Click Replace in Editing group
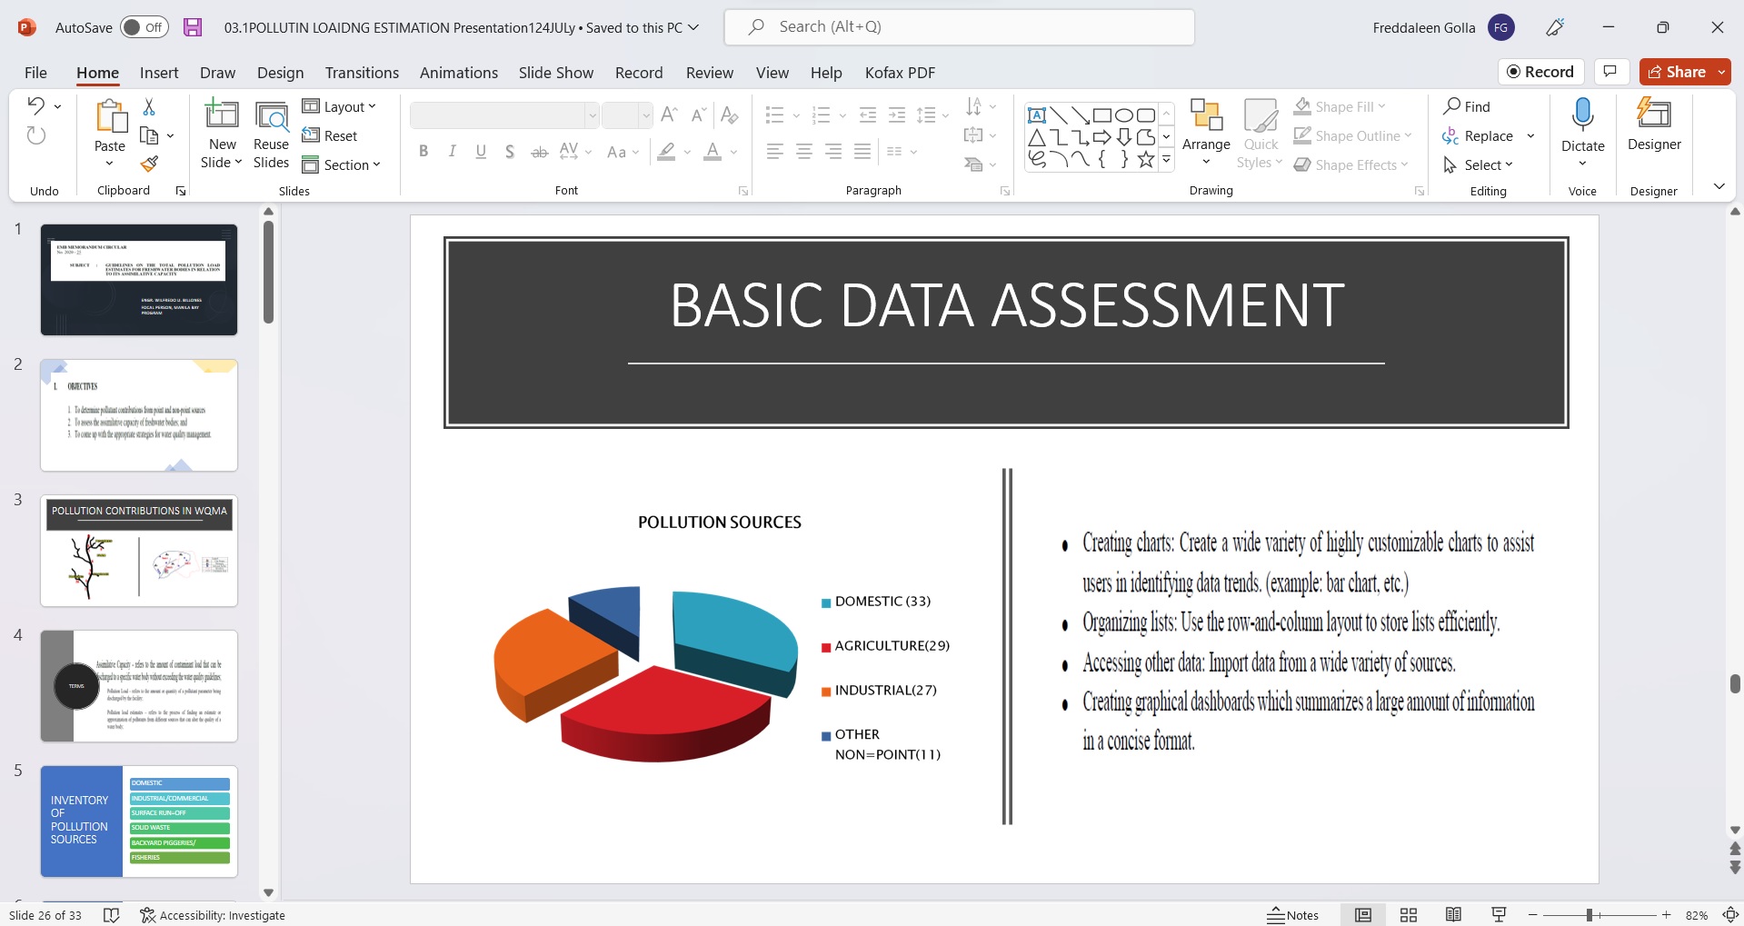1744x926 pixels. (x=1478, y=135)
